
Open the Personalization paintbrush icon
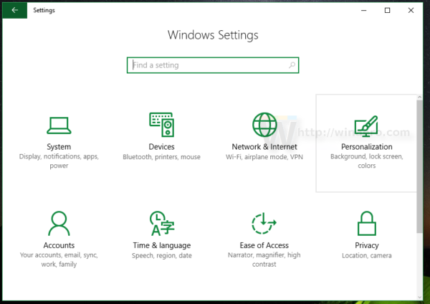coord(366,126)
